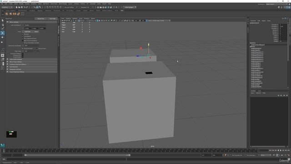Set four-view pane layout
This screenshot has width=291, height=164.
[x=3, y=60]
